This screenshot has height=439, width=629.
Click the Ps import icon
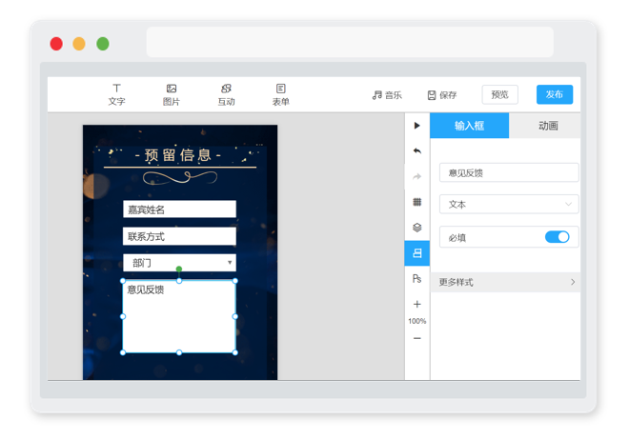[x=417, y=278]
